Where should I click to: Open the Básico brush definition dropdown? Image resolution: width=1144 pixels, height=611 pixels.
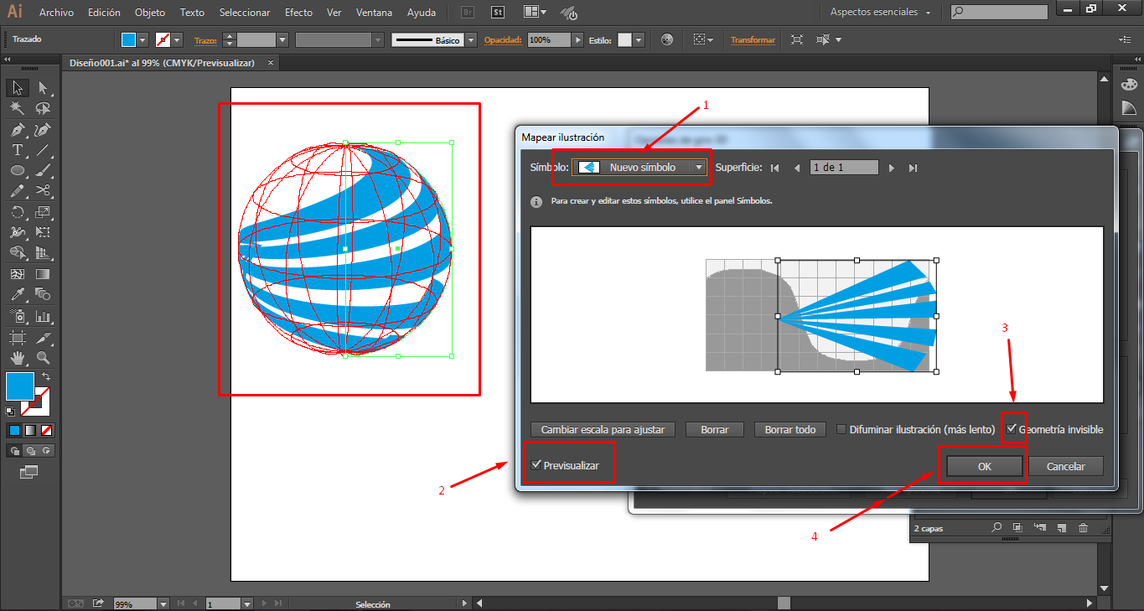(x=471, y=39)
